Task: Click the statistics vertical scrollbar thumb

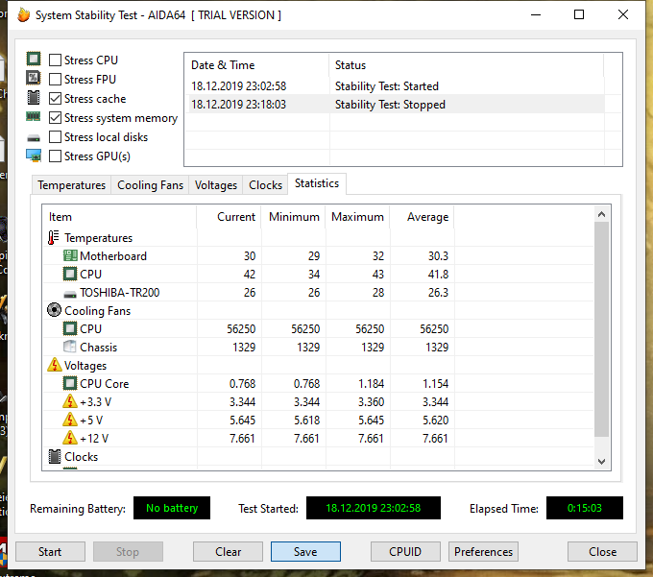Action: click(601, 329)
